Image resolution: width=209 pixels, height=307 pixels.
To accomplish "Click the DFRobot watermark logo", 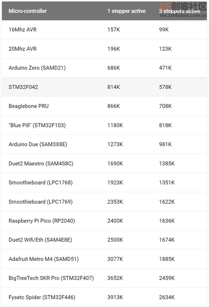I will (x=183, y=10).
